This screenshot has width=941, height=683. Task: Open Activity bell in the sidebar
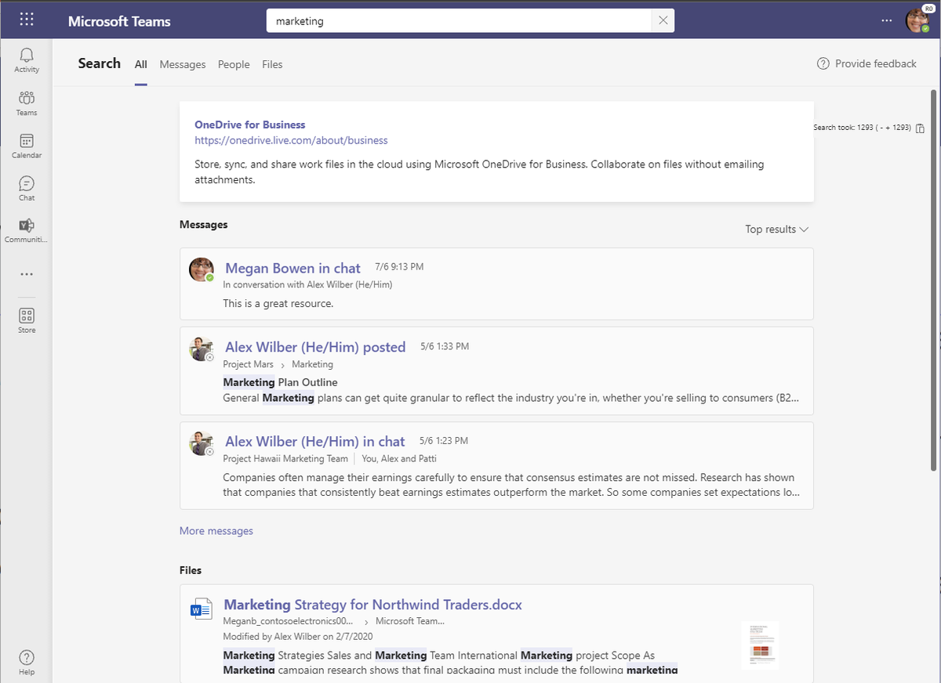[27, 60]
